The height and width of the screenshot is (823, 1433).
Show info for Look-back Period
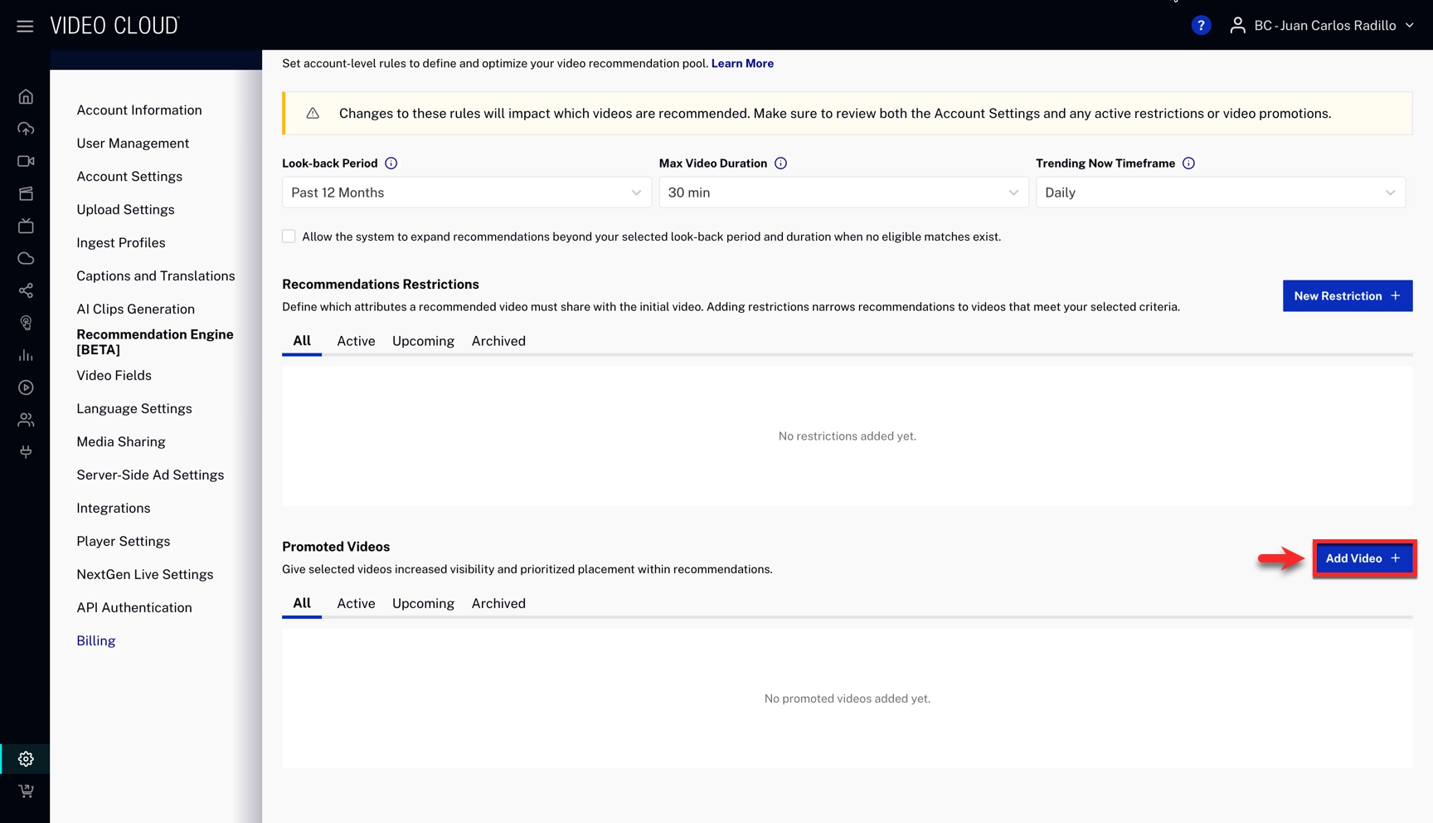coord(391,163)
